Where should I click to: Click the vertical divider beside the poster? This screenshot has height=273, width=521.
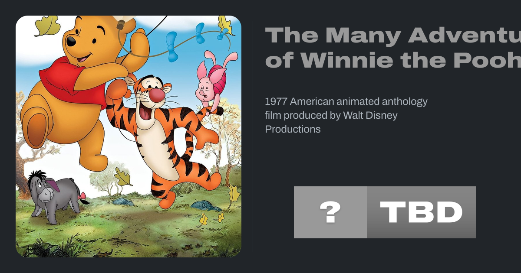(x=253, y=136)
